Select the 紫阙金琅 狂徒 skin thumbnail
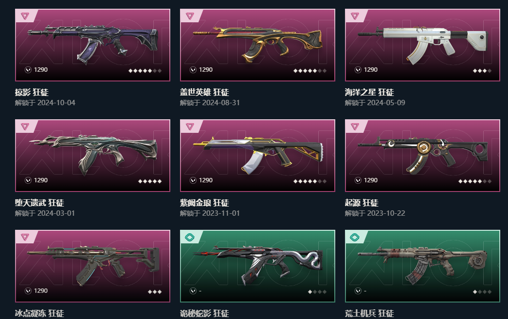This screenshot has height=319, width=508. 258,155
